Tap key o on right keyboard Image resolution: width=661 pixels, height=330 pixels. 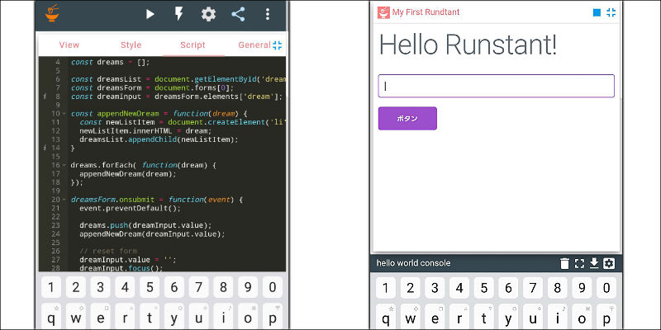[582, 317]
